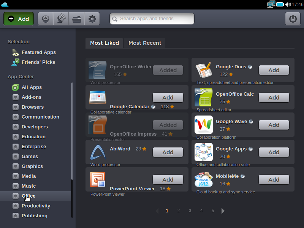Click the power button in top-right corner
Screen dimensions: 304x228
(x=293, y=19)
